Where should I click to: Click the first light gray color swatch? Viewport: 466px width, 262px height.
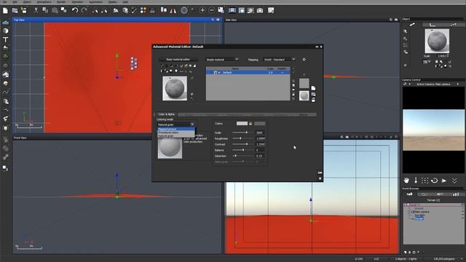242,124
